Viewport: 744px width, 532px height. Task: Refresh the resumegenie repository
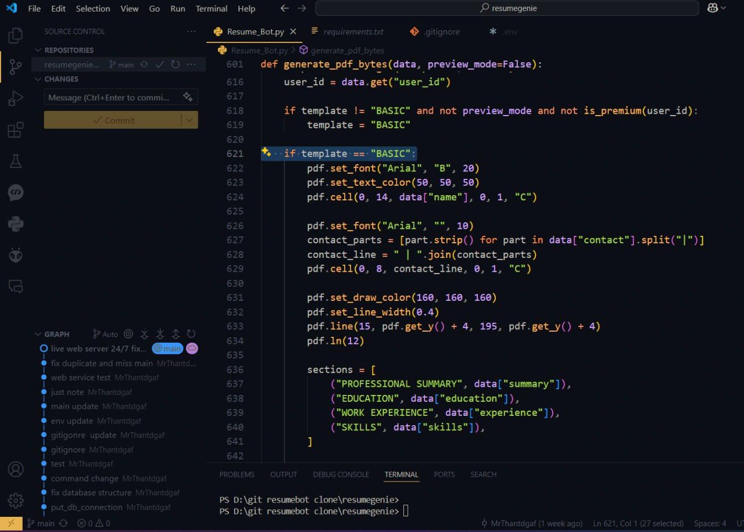176,64
